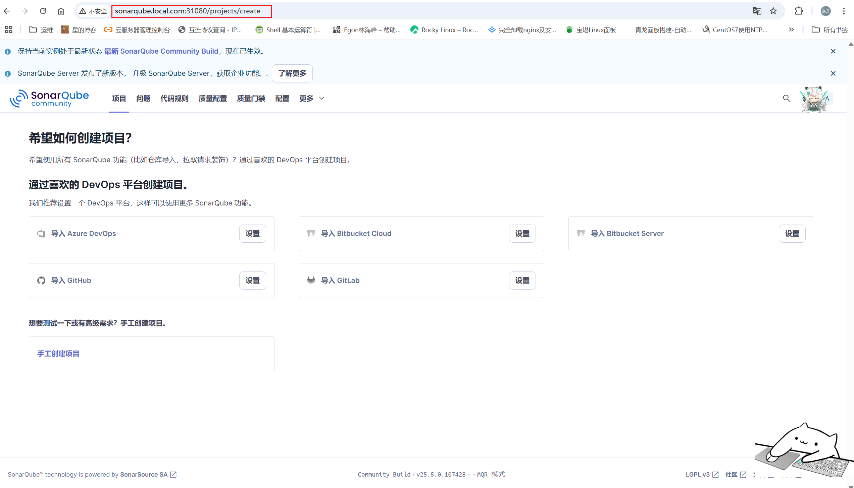Select the 代码规则 navigation tab
The height and width of the screenshot is (488, 854).
point(174,99)
